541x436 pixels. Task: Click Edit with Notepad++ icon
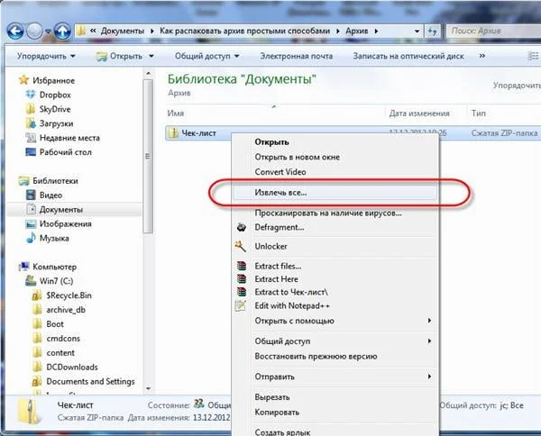pyautogui.click(x=240, y=305)
